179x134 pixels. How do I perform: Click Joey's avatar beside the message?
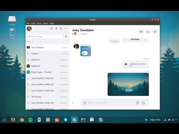coord(76,46)
